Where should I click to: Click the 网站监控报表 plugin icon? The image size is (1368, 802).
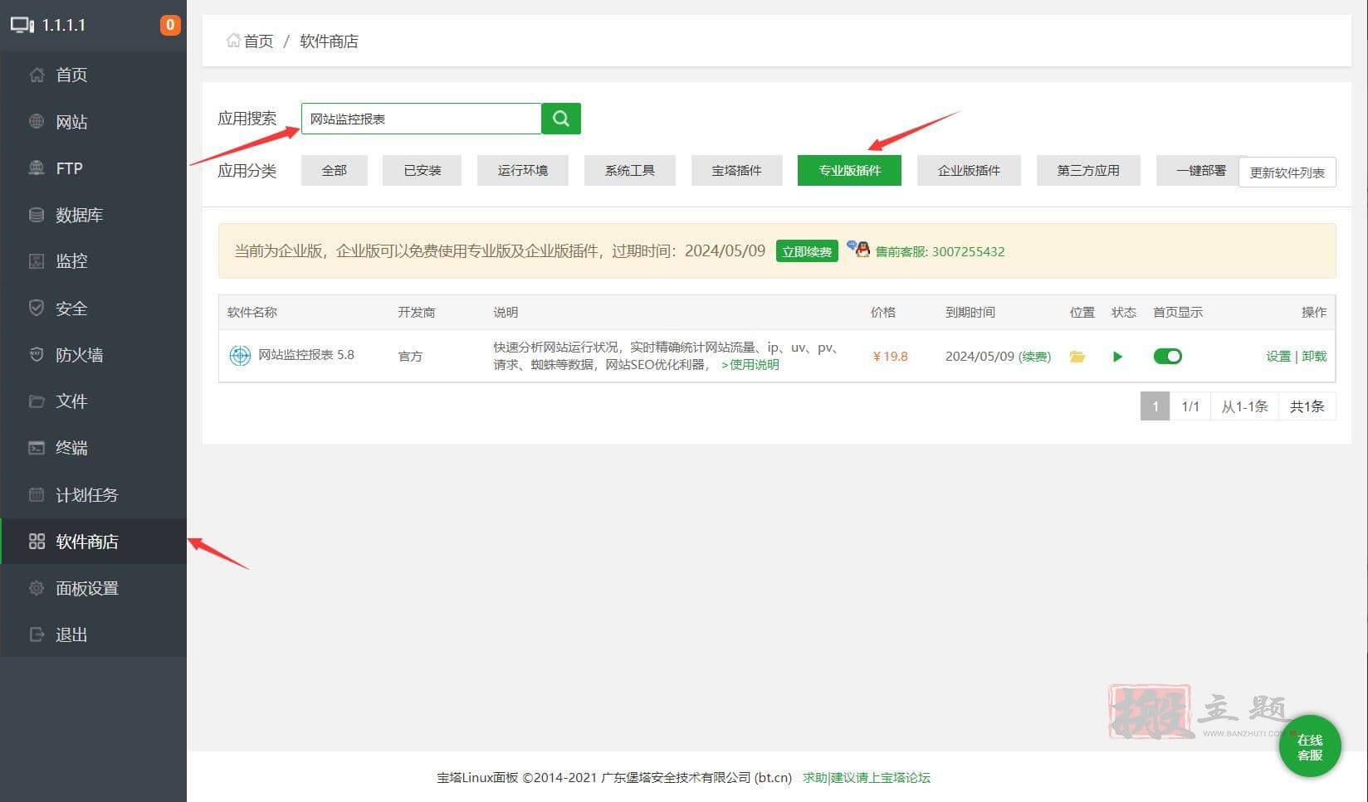(240, 356)
